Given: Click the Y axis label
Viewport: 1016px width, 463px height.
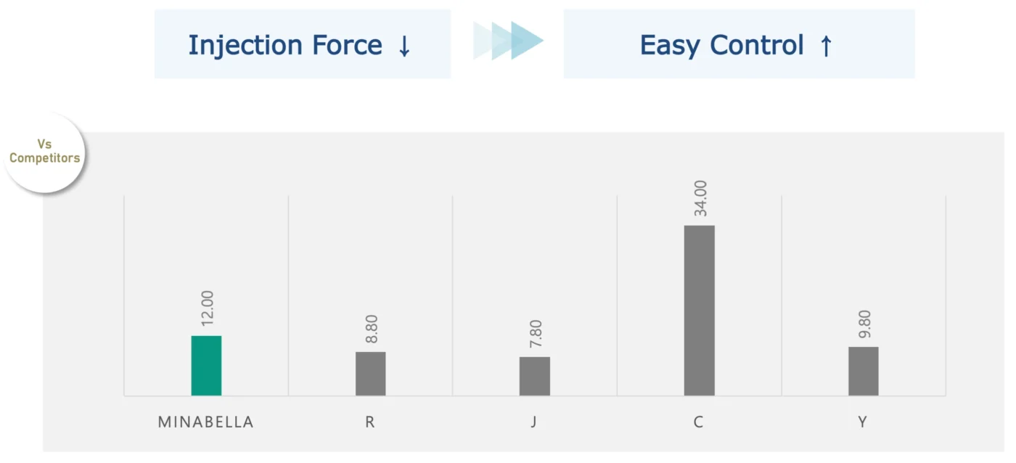Looking at the screenshot, I should coord(863,422).
